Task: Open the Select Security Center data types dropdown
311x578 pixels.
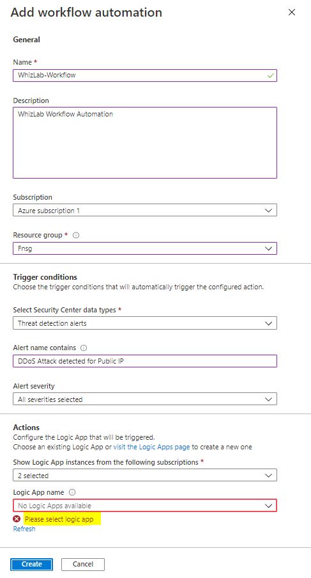Action: [x=145, y=323]
